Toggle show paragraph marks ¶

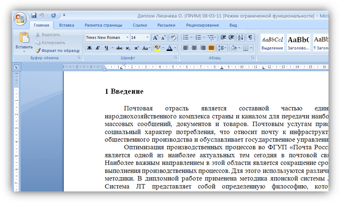(250, 38)
